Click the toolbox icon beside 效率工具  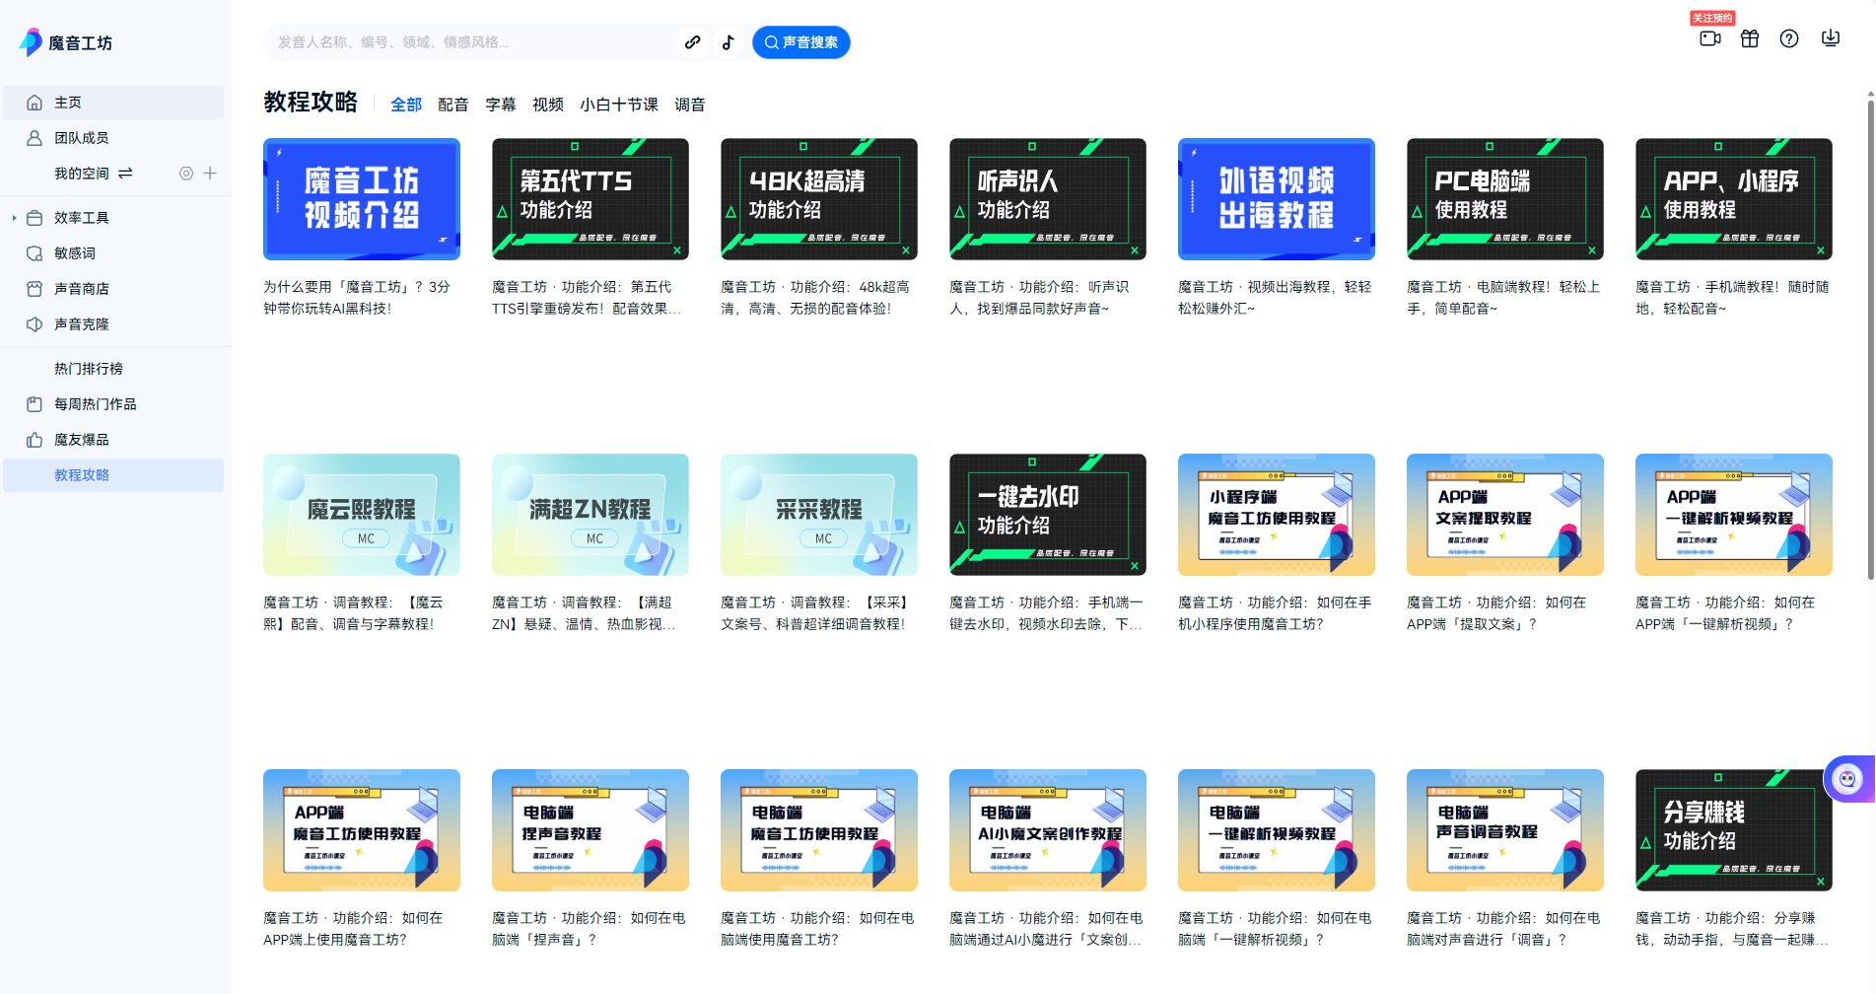[x=35, y=218]
